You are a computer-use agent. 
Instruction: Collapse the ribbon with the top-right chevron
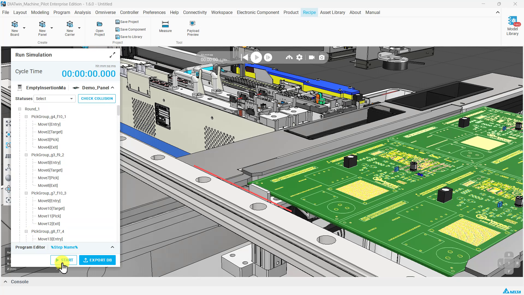coord(498,12)
